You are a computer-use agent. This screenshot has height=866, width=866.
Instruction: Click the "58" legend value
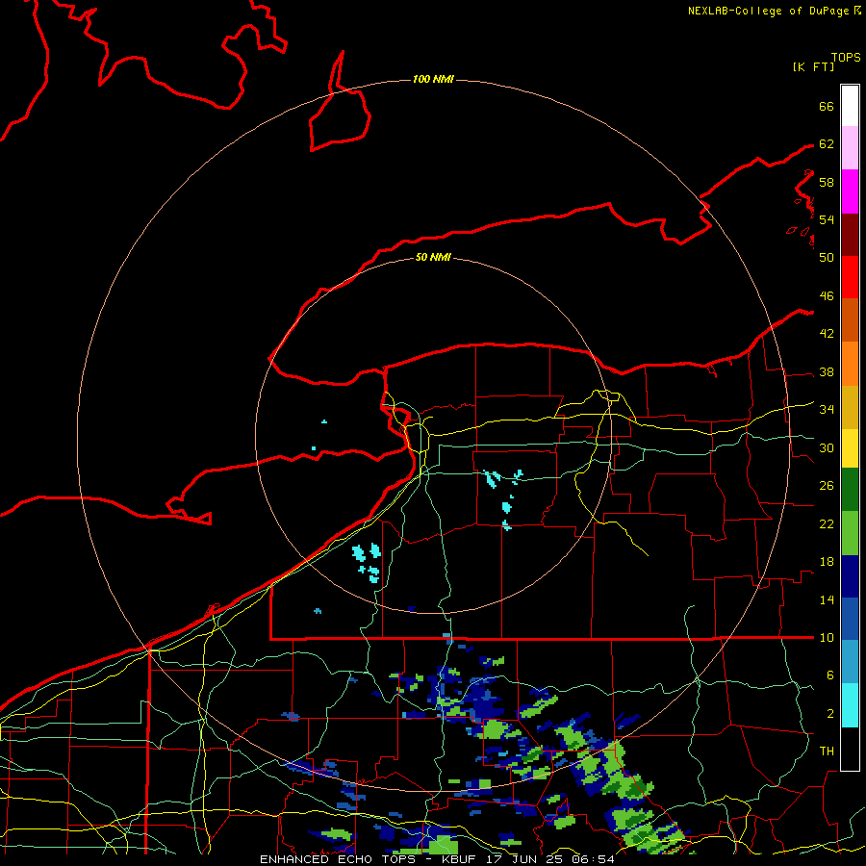click(827, 182)
